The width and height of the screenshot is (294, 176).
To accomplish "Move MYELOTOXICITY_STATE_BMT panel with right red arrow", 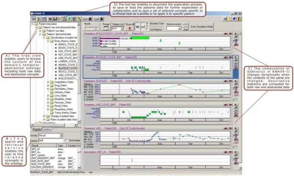I will 230,34.
